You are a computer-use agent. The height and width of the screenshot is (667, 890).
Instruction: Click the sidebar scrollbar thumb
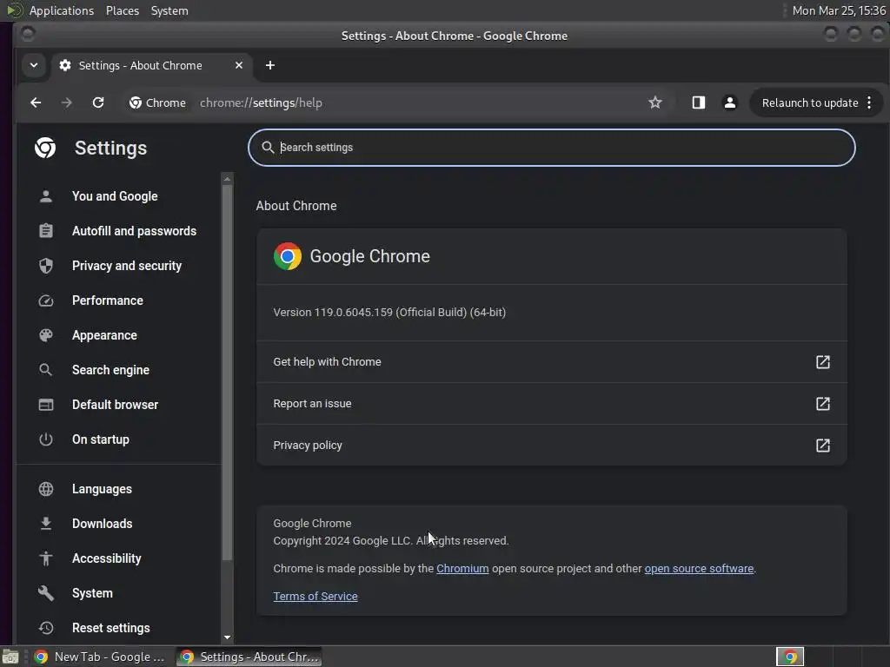click(x=228, y=373)
